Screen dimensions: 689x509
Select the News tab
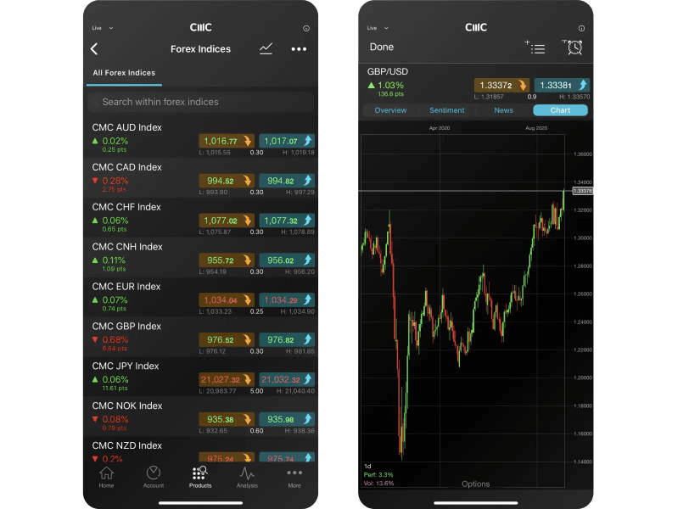pos(503,110)
